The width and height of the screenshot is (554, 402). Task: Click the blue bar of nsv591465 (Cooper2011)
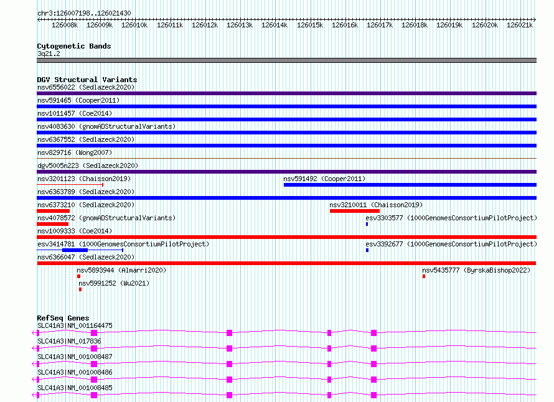(286, 106)
